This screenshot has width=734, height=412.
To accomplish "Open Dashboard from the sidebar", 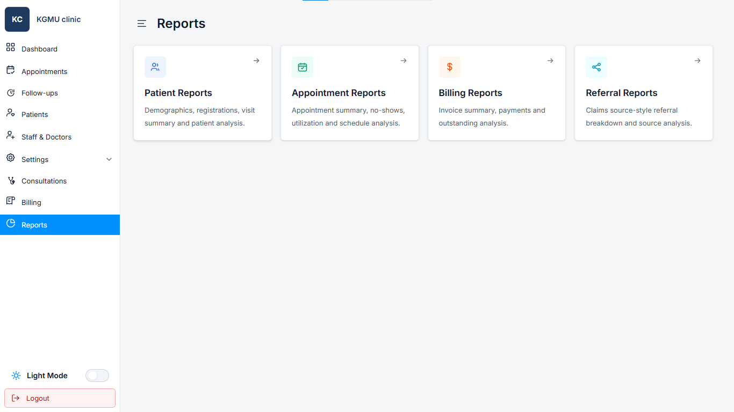I will [x=60, y=49].
